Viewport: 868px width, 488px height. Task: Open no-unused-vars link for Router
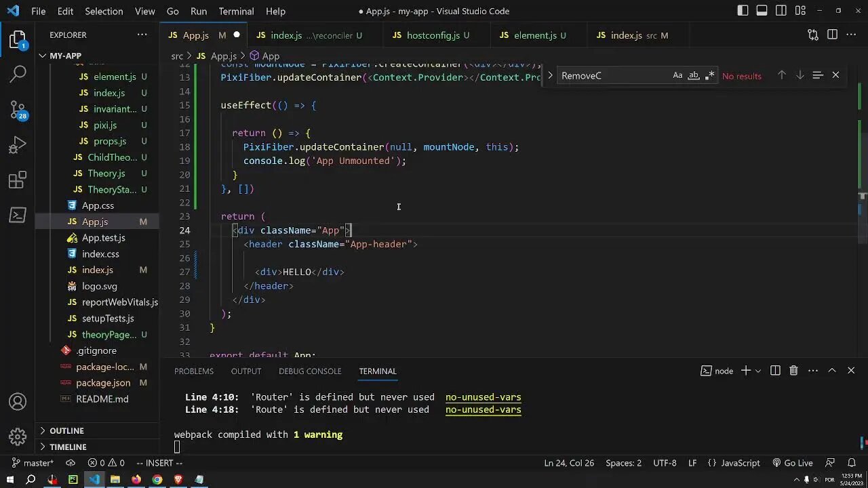tap(483, 397)
